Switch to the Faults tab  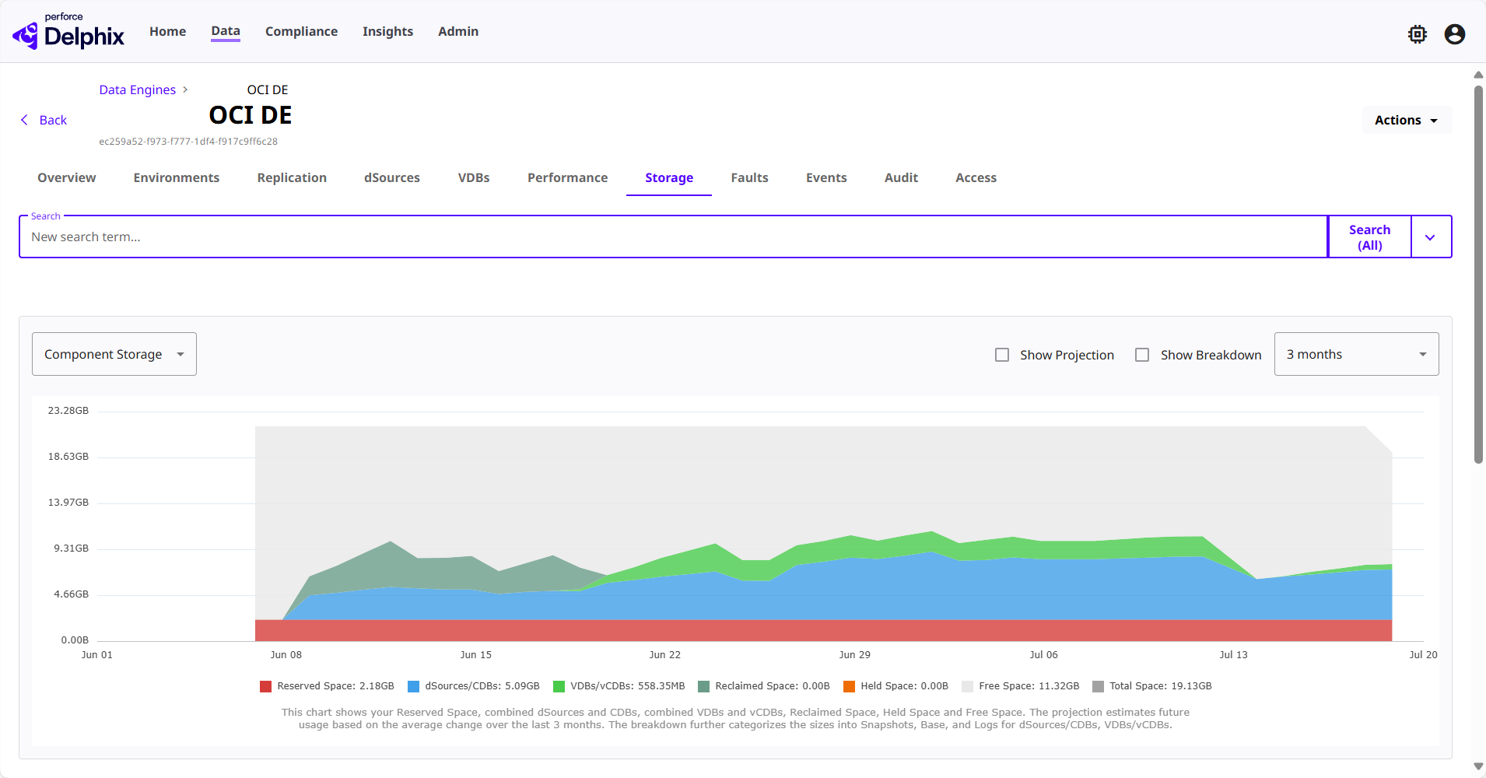coord(749,177)
